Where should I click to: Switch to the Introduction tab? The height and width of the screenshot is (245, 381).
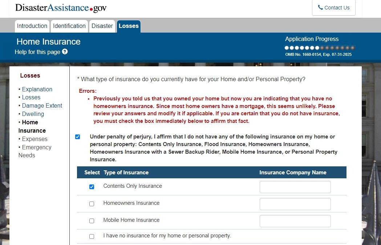tap(32, 26)
